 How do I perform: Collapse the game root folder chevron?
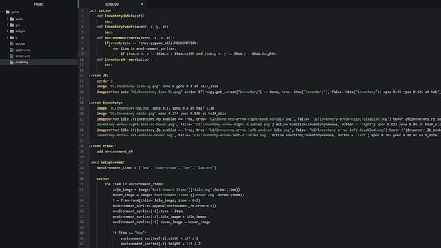(3, 12)
